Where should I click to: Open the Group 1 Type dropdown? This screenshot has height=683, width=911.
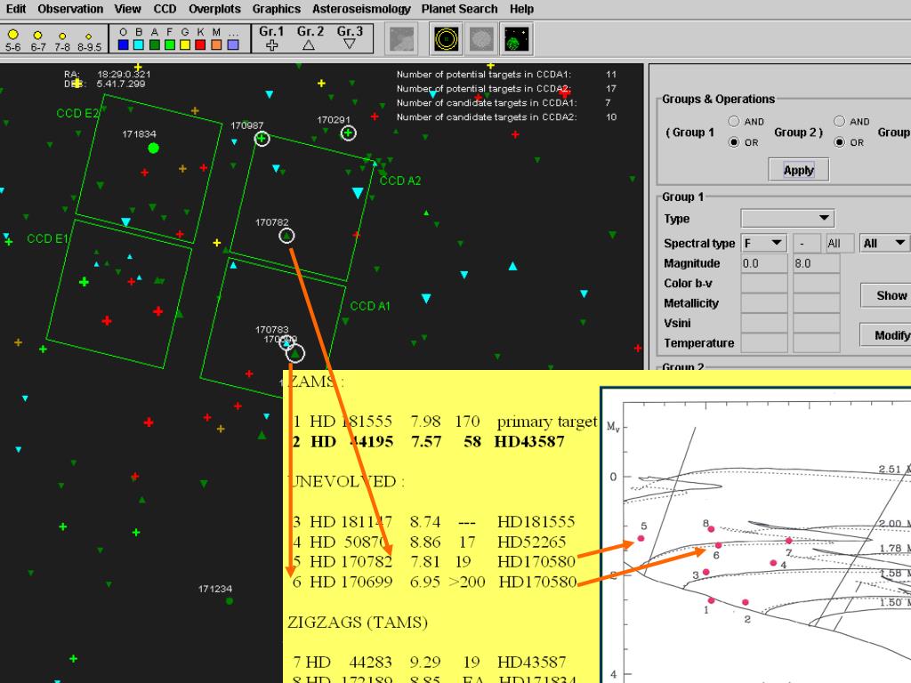click(788, 218)
